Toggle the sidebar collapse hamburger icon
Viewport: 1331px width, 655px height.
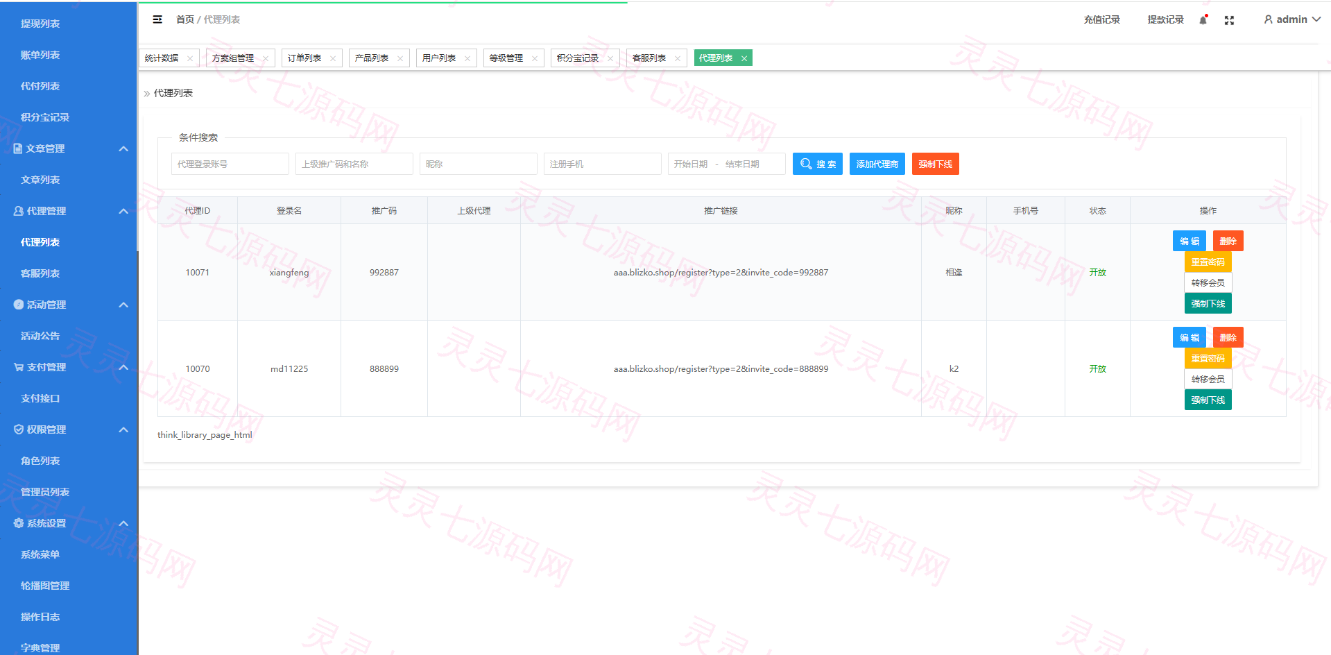click(x=157, y=19)
